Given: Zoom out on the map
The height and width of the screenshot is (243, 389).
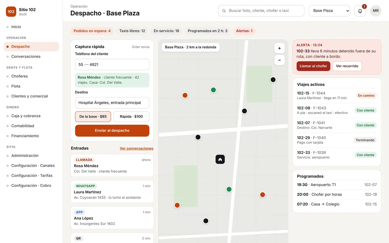Looking at the screenshot, I should click(x=279, y=60).
